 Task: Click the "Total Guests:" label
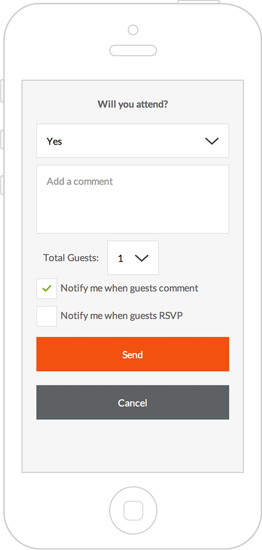(x=71, y=258)
